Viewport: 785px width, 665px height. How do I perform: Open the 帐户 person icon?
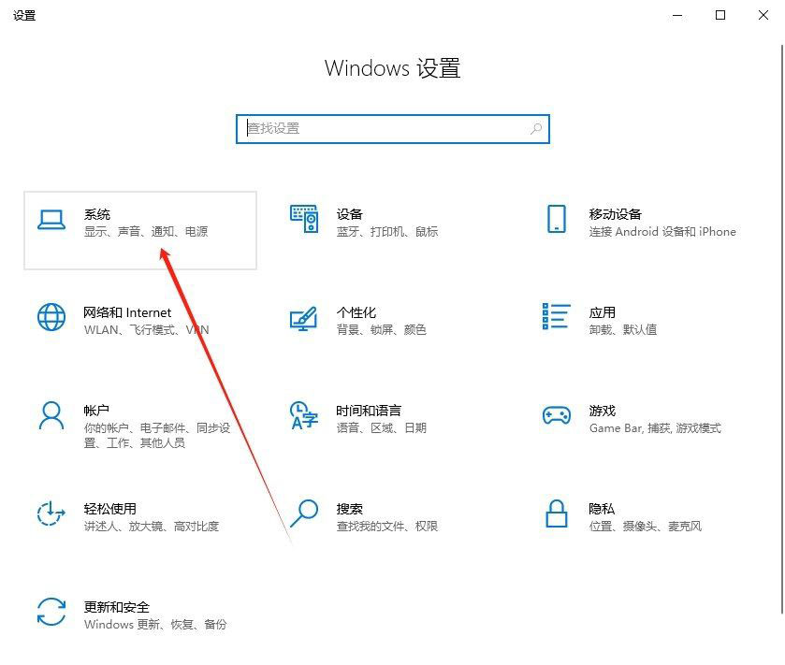pyautogui.click(x=51, y=416)
